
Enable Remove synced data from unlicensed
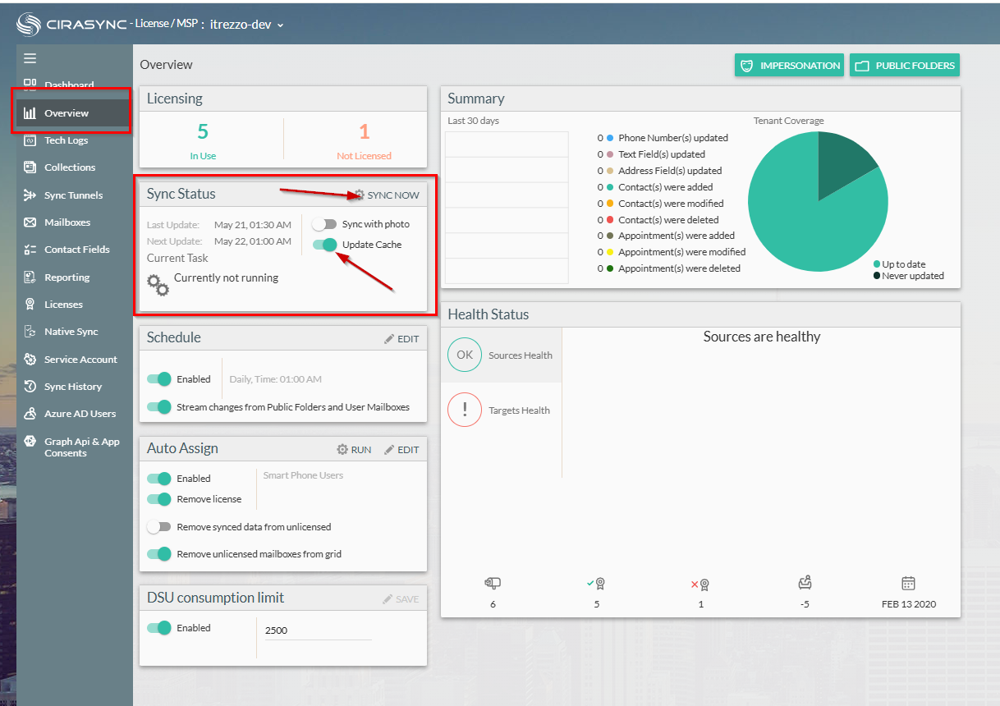[x=159, y=527]
